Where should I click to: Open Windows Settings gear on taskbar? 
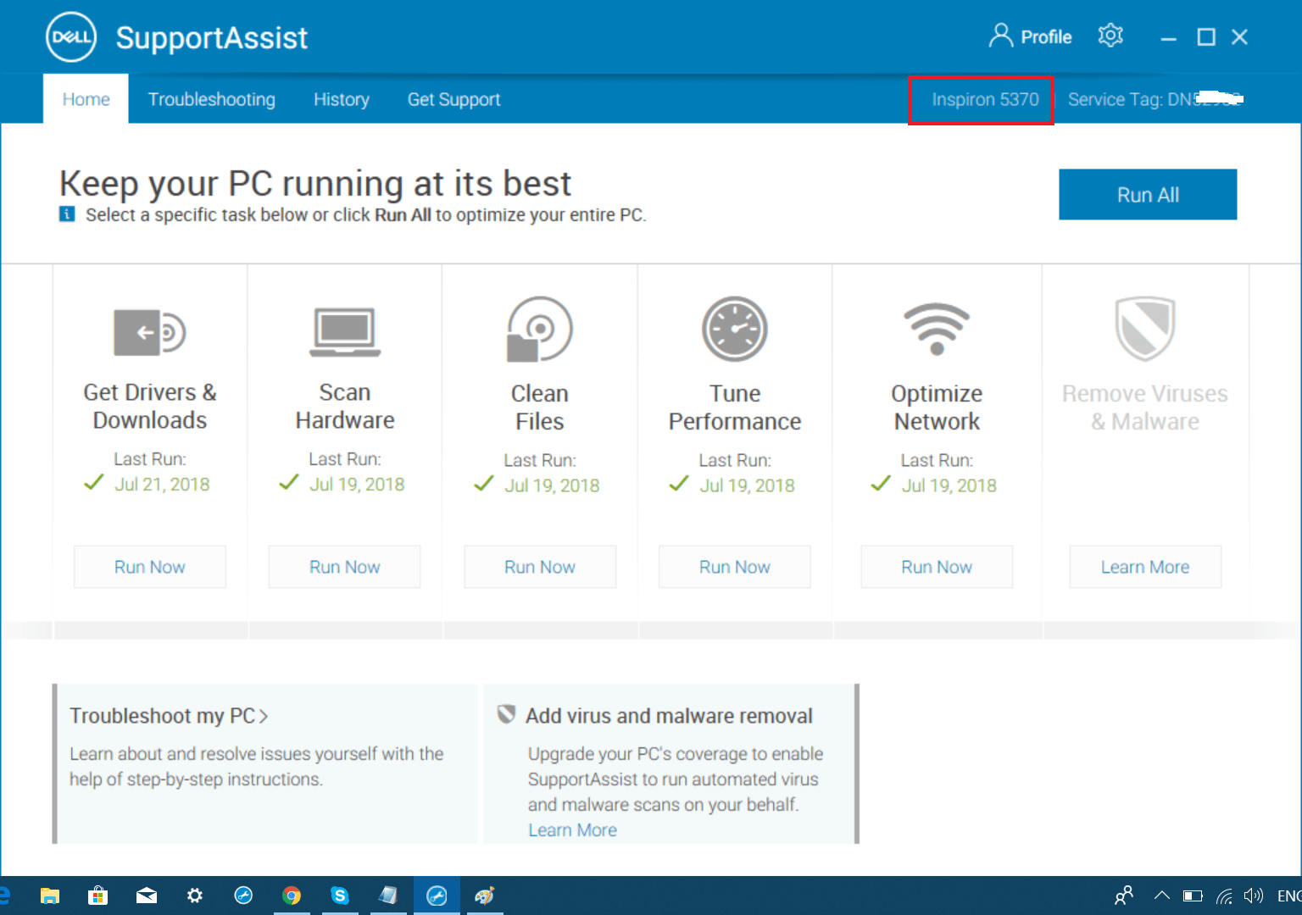[195, 896]
